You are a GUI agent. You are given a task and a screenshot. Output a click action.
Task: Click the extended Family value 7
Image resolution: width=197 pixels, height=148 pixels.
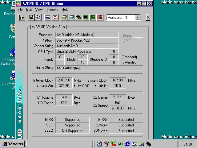(60, 63)
